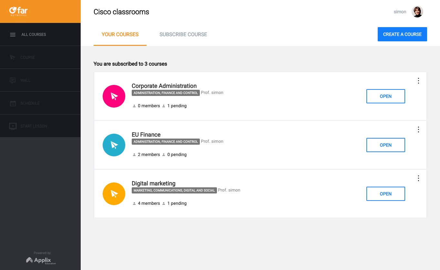Open three-dot menu for Digital marketing
The image size is (440, 270).
(418, 178)
